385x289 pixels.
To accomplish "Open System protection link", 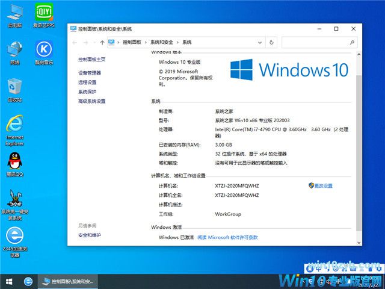I will pyautogui.click(x=87, y=92).
